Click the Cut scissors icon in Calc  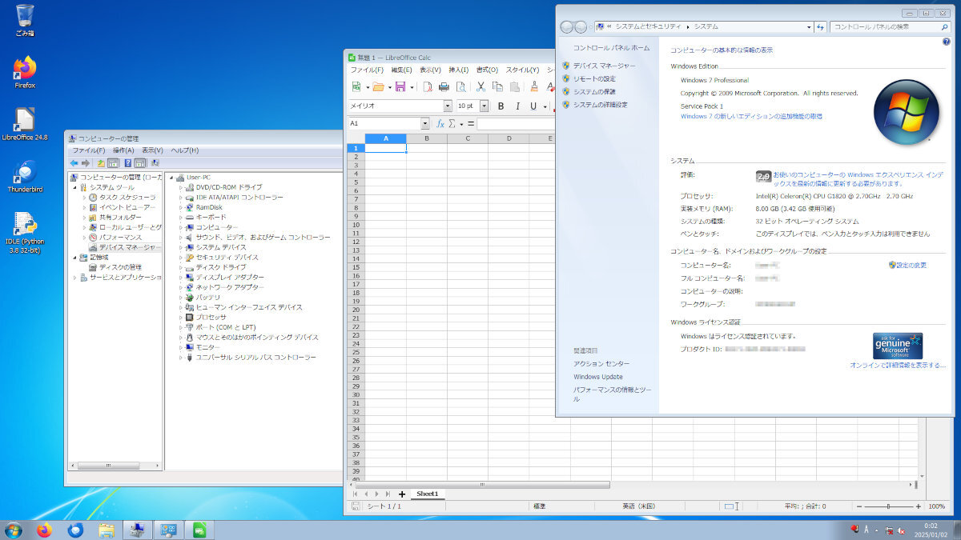[480, 86]
